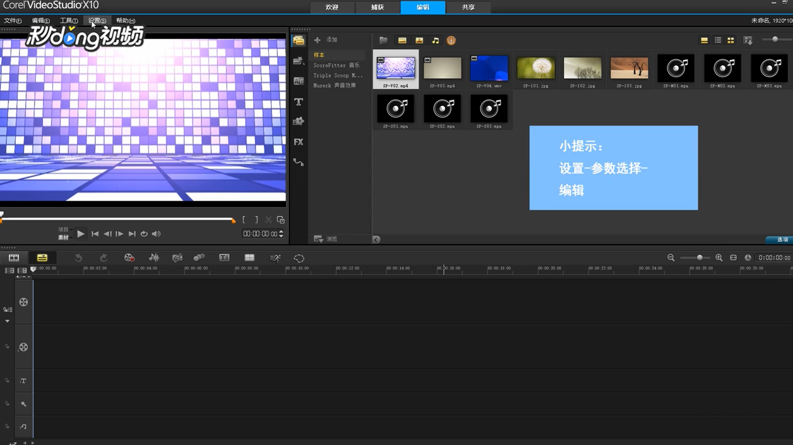Image resolution: width=793 pixels, height=445 pixels.
Task: Open the FX filter library panel
Action: [299, 142]
